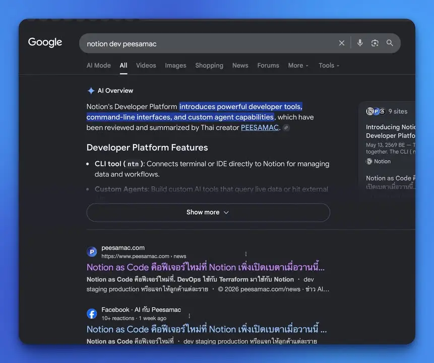The image size is (434, 363).
Task: Open the News tab
Action: (240, 66)
